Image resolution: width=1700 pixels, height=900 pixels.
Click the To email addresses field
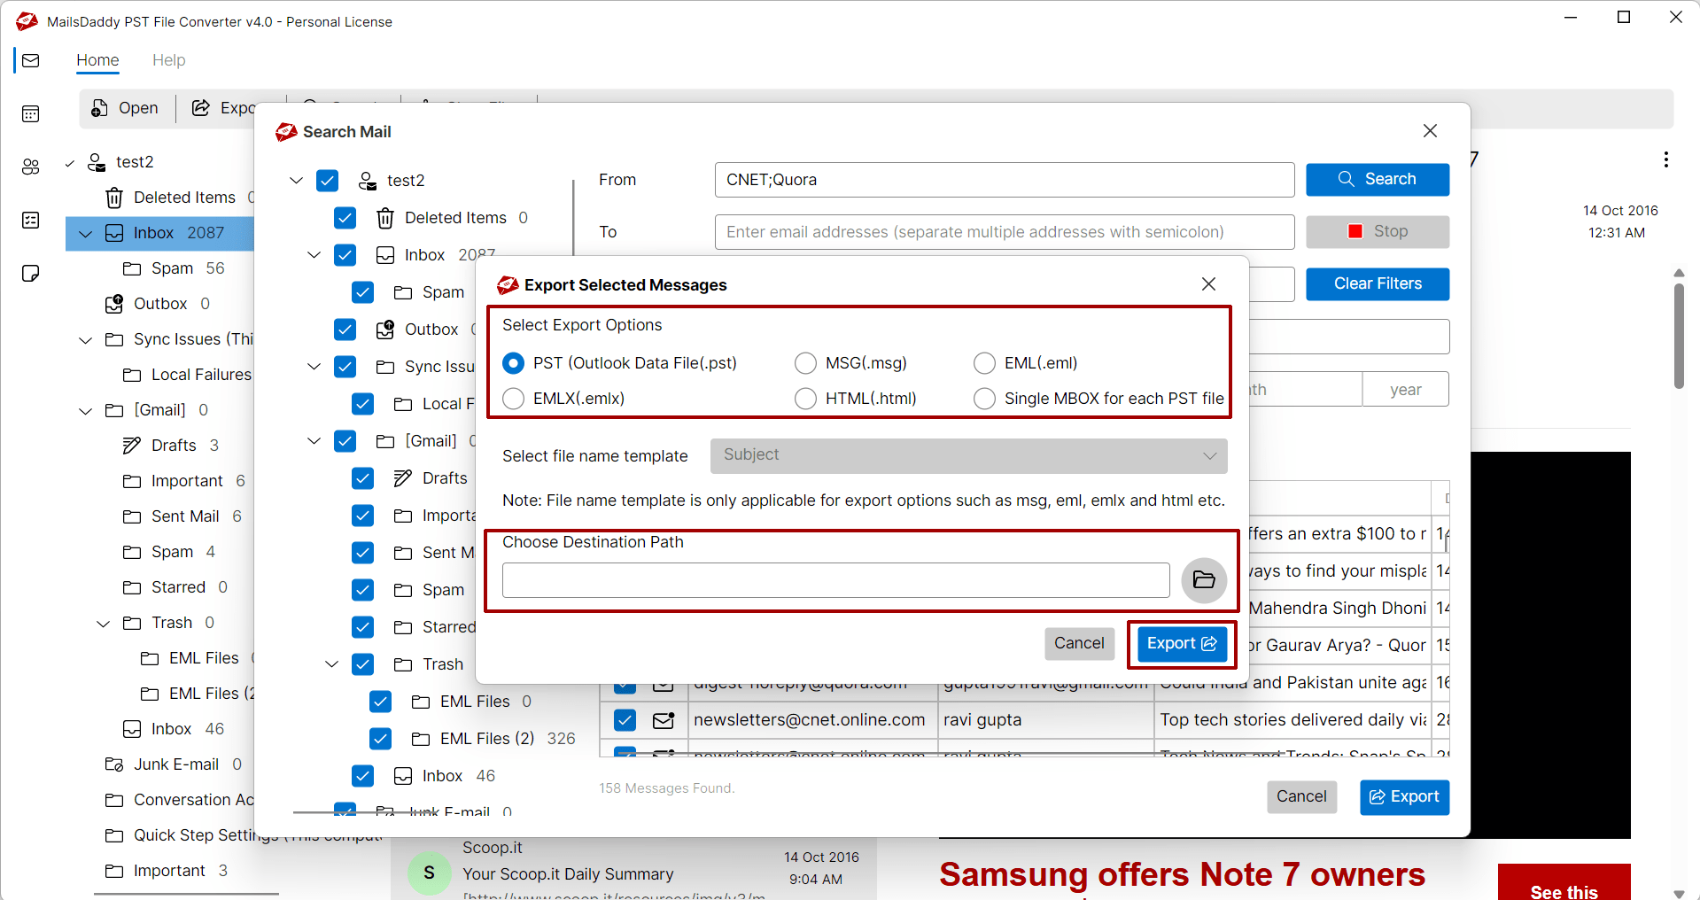click(1005, 232)
